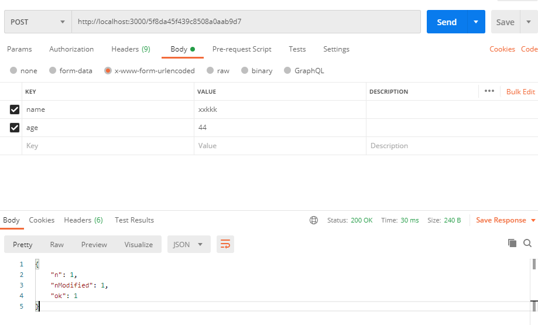Expand the Send button dropdown arrow
This screenshot has width=538, height=325.
point(476,22)
